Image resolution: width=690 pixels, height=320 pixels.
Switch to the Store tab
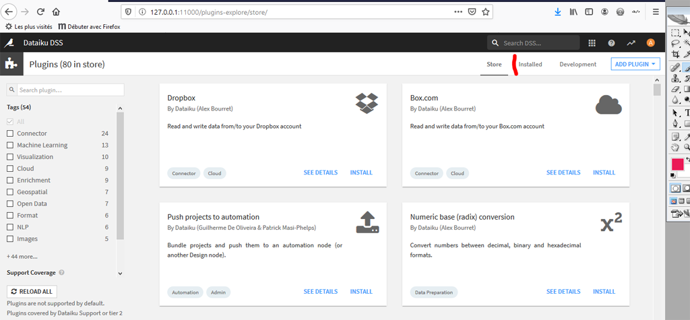494,64
